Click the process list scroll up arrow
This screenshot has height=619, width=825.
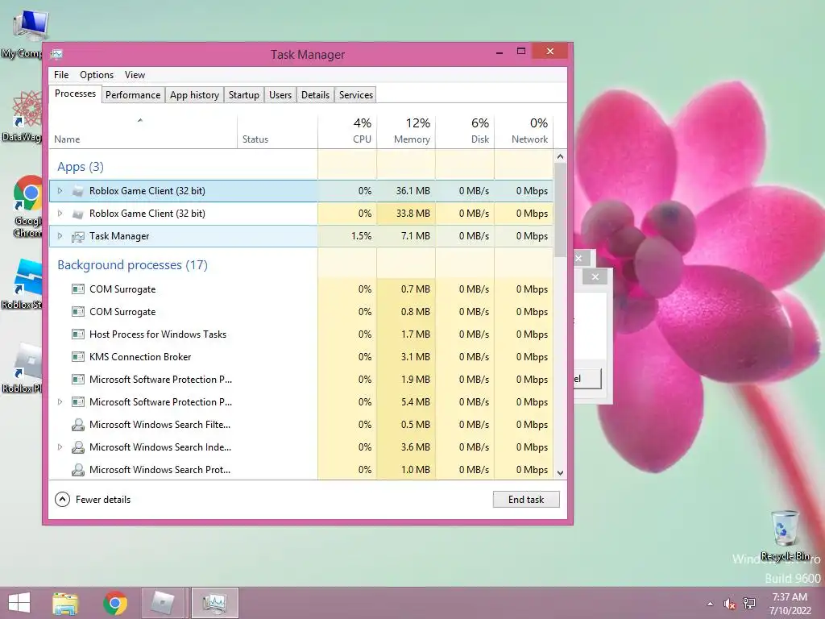561,156
